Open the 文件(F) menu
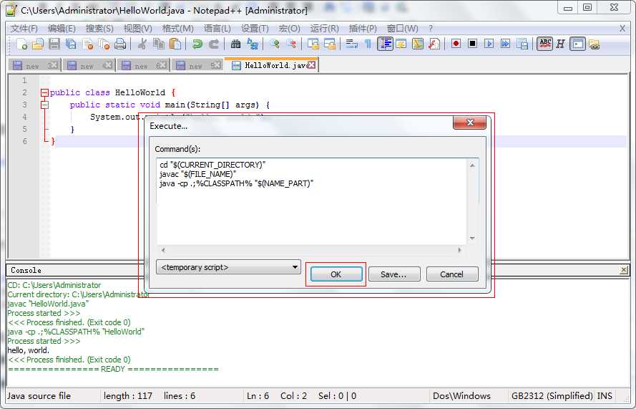 24,29
